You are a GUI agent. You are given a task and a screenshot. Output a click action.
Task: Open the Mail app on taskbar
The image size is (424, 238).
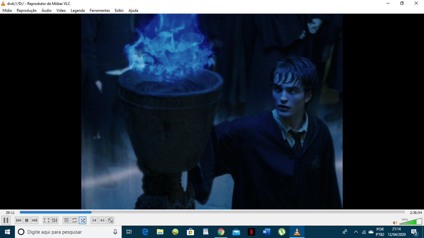click(x=236, y=232)
